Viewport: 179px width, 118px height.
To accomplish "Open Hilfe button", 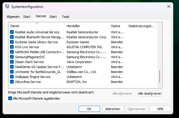I will (x=160, y=109).
